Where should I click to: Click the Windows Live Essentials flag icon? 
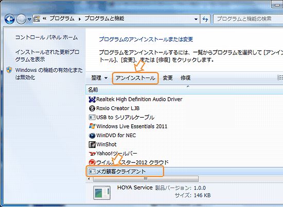point(92,126)
